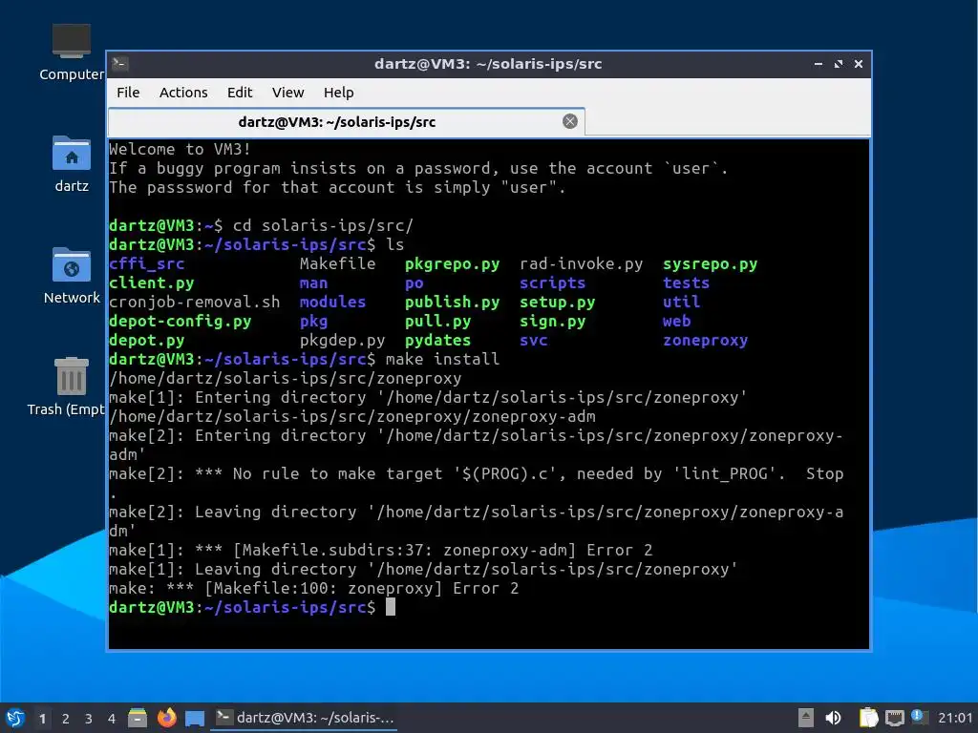Click the 'man' directory name
The image size is (978, 733).
pyautogui.click(x=313, y=283)
